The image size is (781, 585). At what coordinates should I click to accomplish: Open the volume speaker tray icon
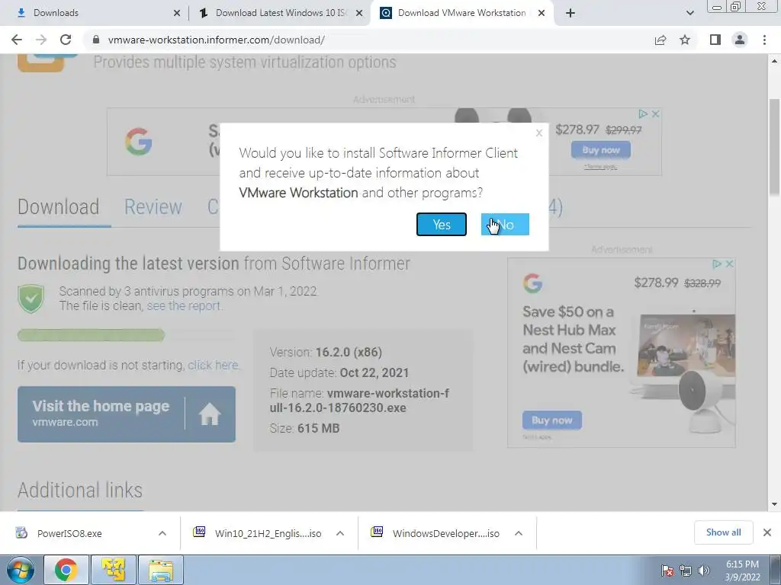pos(704,570)
